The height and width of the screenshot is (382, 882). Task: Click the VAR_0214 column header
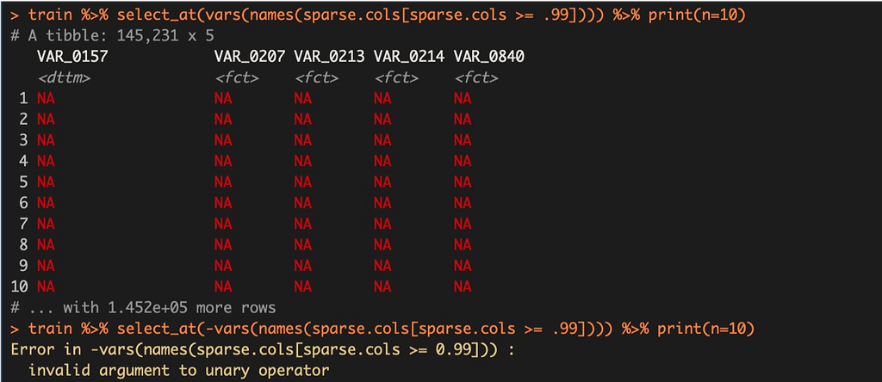[x=409, y=56]
